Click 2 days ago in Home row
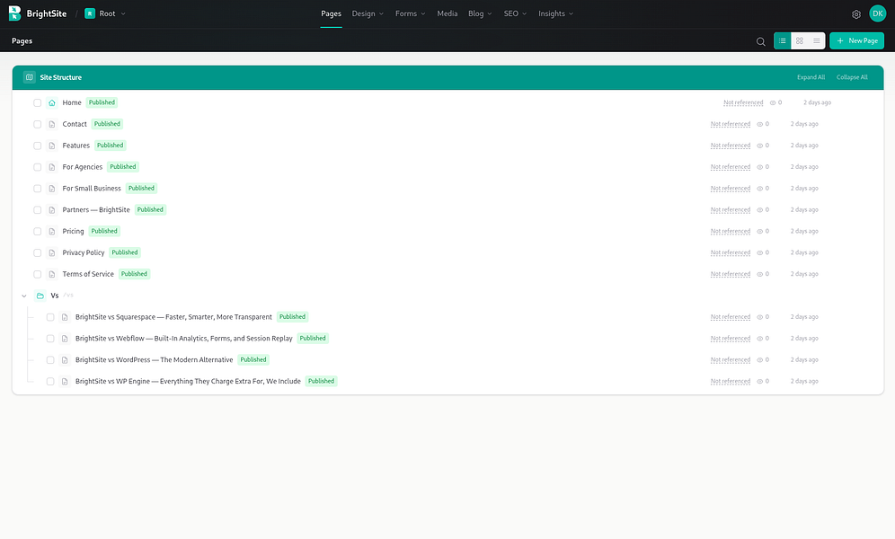 click(x=817, y=102)
